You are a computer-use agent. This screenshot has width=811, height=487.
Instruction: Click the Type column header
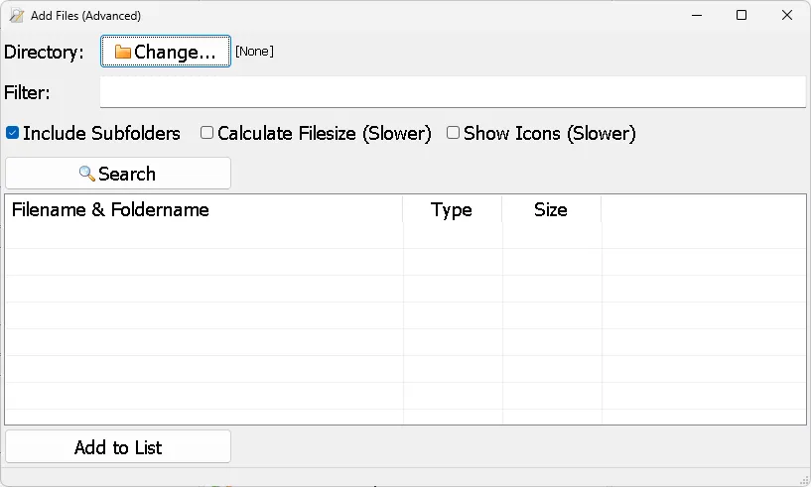452,209
